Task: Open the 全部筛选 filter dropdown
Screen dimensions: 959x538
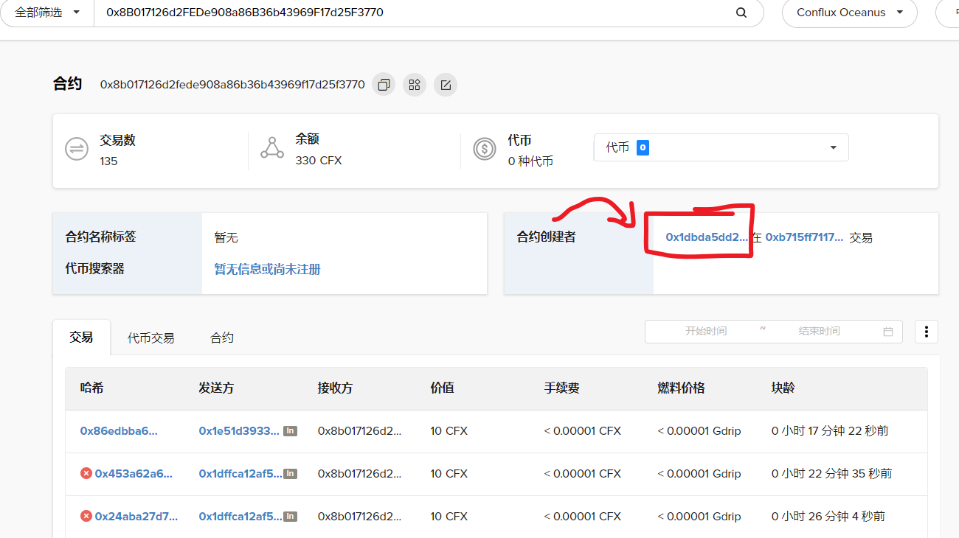Action: 47,13
